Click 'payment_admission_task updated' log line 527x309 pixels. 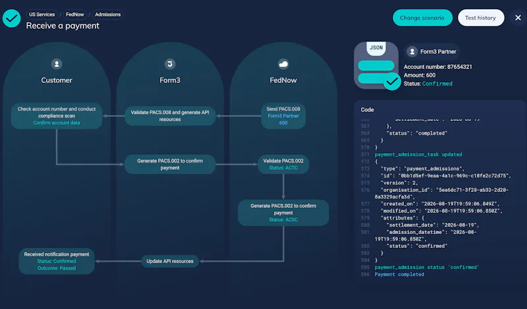pyautogui.click(x=418, y=154)
